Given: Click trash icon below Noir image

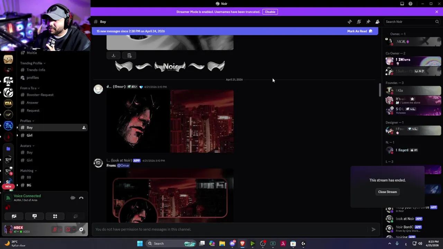Looking at the screenshot, I should (129, 55).
